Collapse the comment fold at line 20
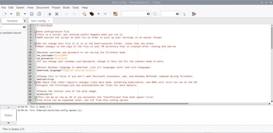The width and height of the screenshot is (273, 133). pos(35,82)
